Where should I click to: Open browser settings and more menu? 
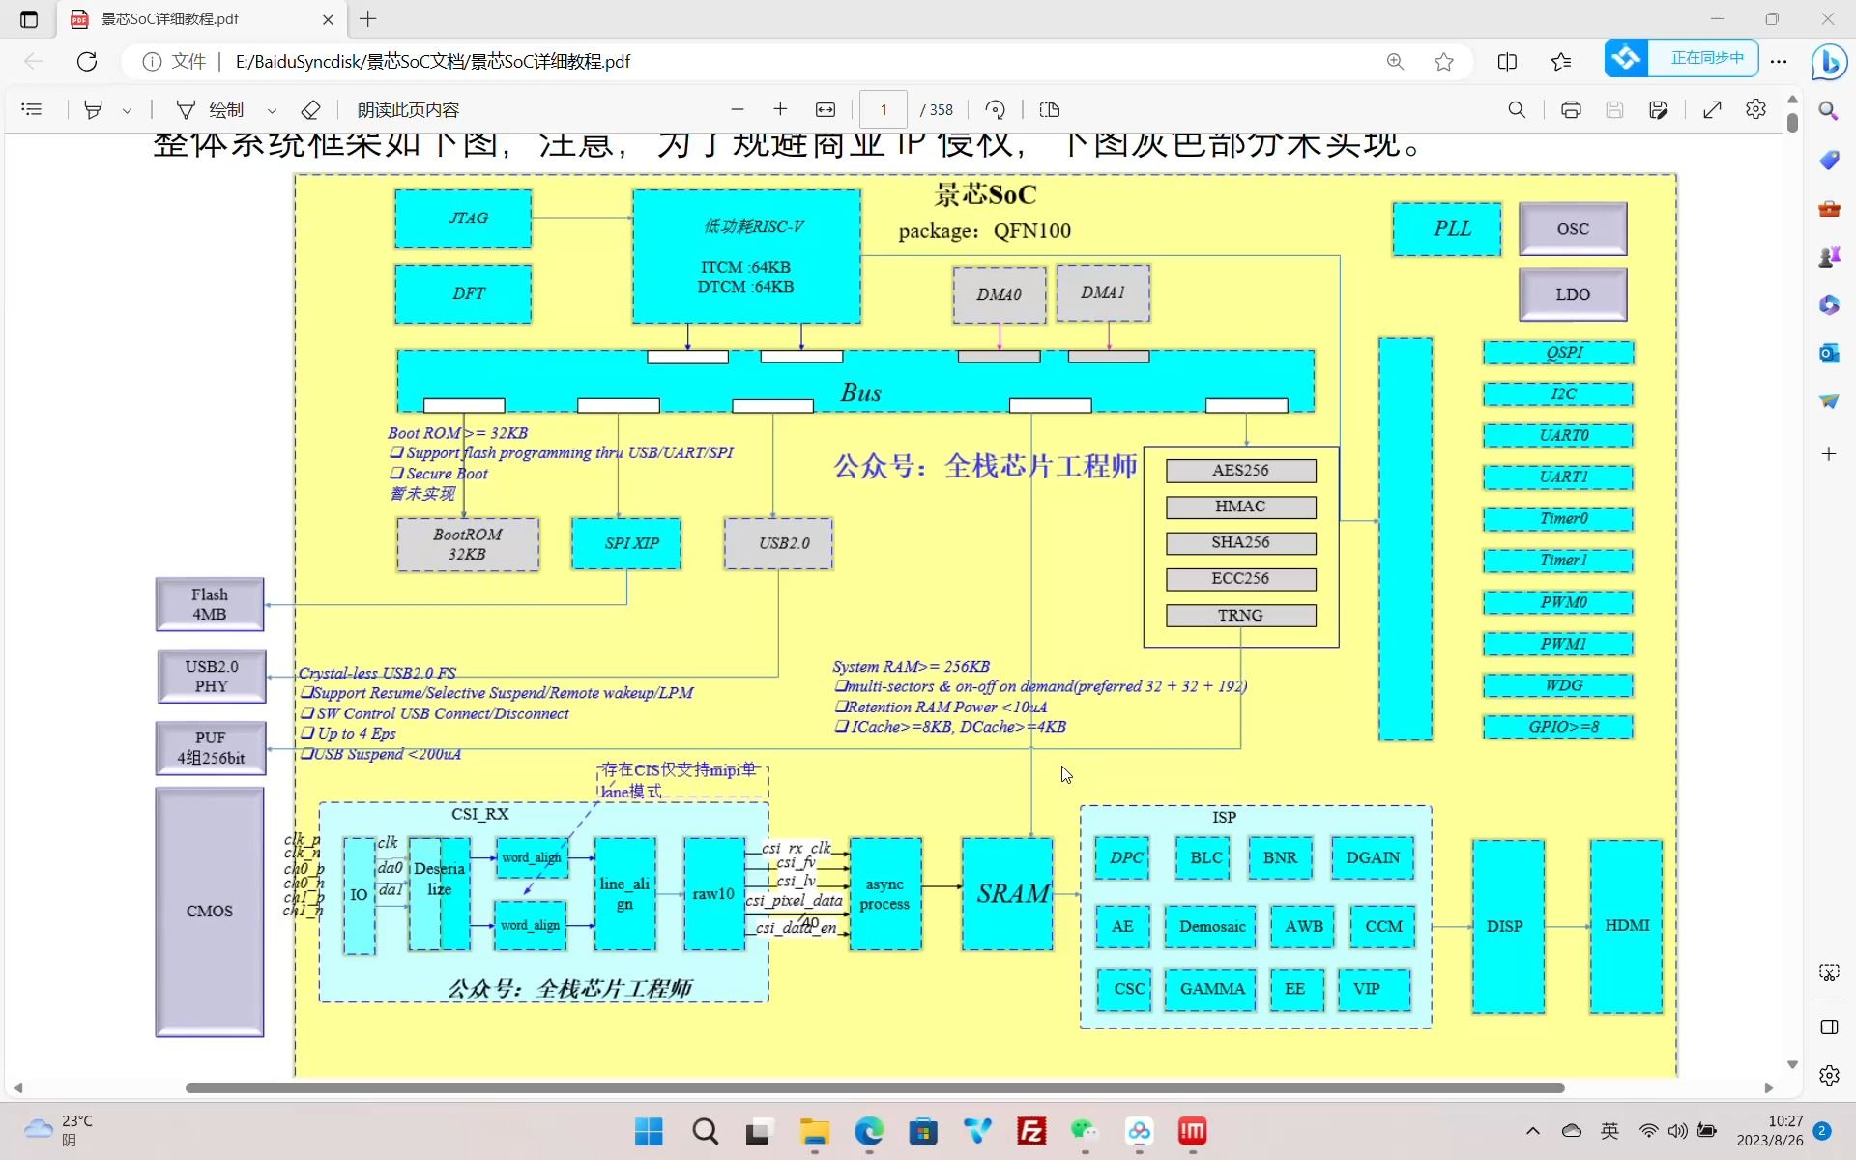[1779, 61]
